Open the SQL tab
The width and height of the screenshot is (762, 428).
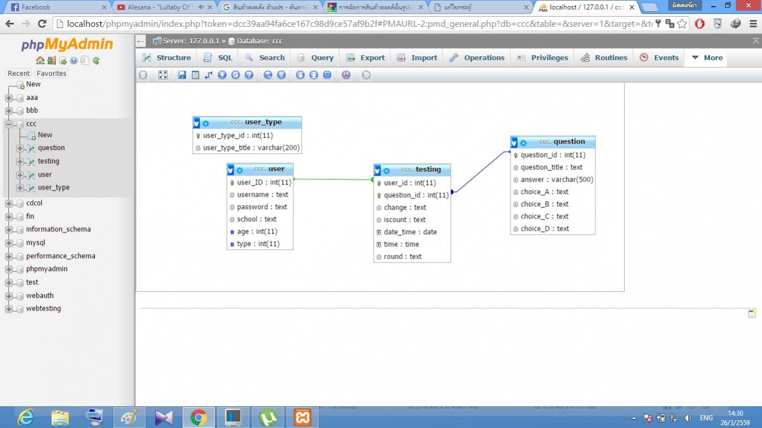pos(218,57)
